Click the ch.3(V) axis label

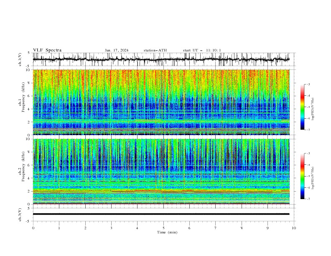click(x=20, y=215)
